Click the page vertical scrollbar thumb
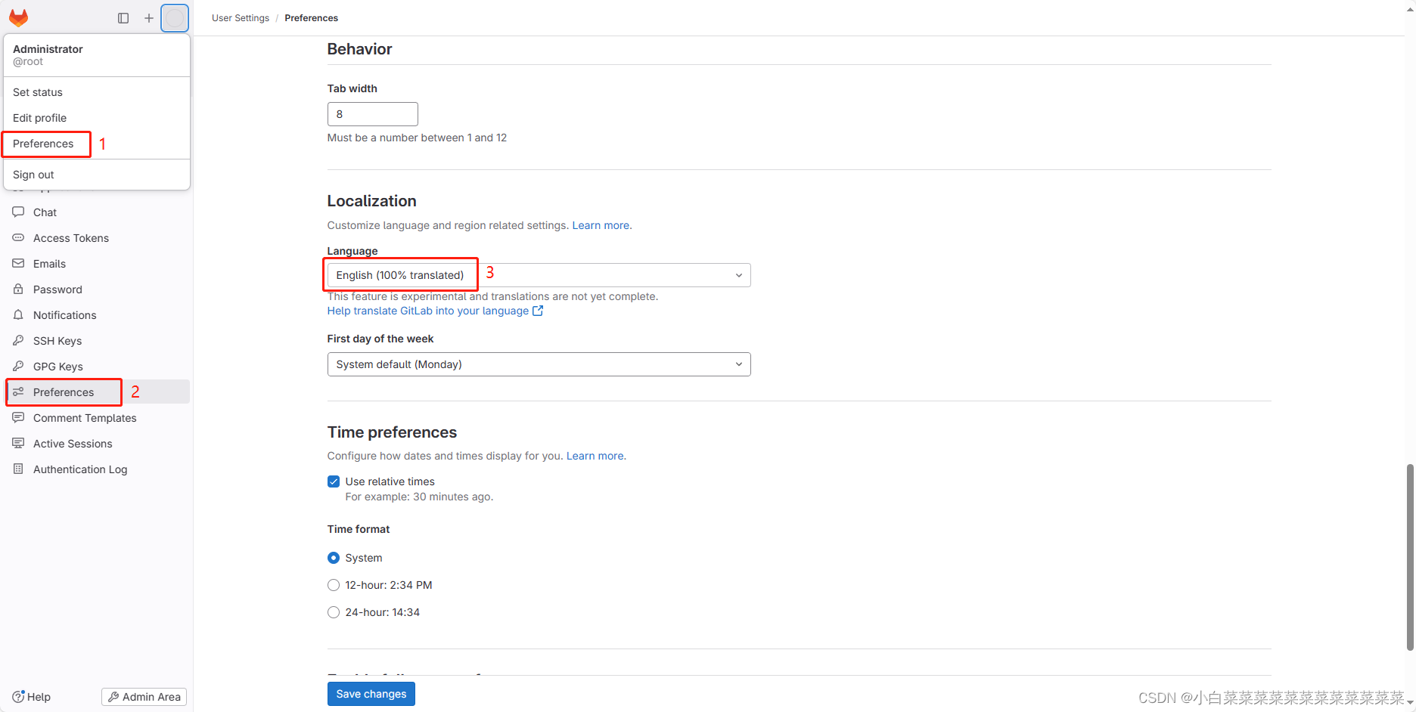This screenshot has height=712, width=1416. tap(1410, 557)
